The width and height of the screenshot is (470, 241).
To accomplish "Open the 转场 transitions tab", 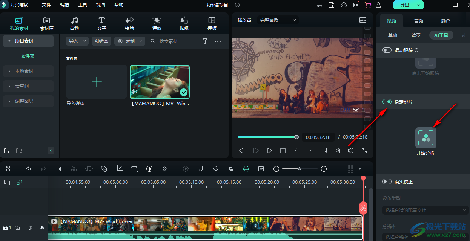I will tap(129, 23).
